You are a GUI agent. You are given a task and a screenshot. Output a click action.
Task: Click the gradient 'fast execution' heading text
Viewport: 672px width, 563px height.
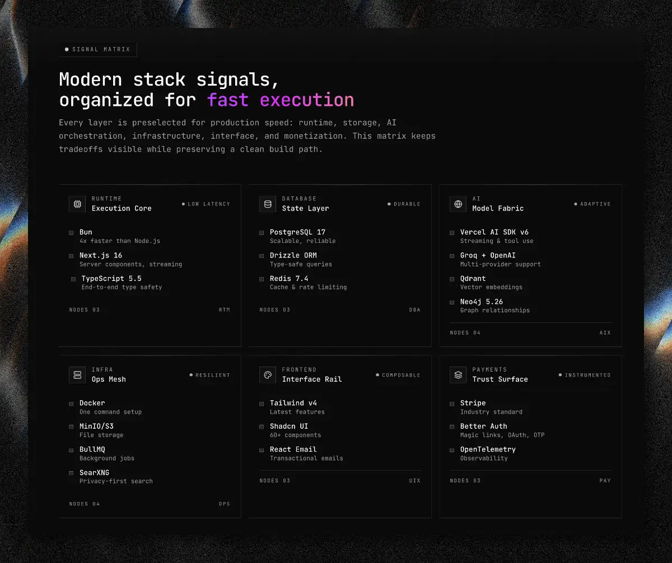click(x=281, y=100)
